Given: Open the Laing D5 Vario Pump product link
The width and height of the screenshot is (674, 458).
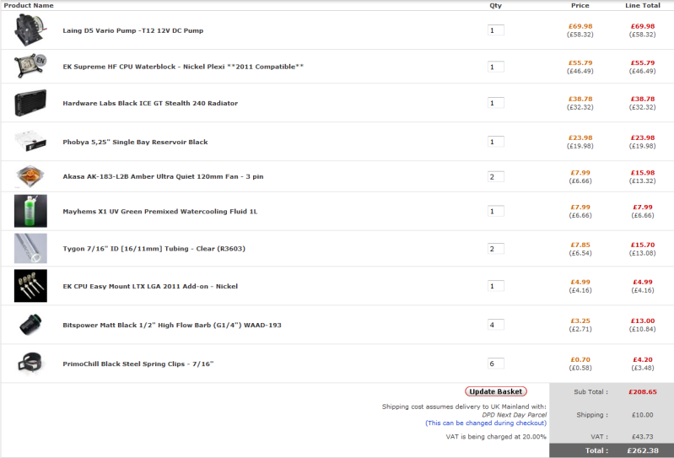Looking at the screenshot, I should pyautogui.click(x=132, y=30).
